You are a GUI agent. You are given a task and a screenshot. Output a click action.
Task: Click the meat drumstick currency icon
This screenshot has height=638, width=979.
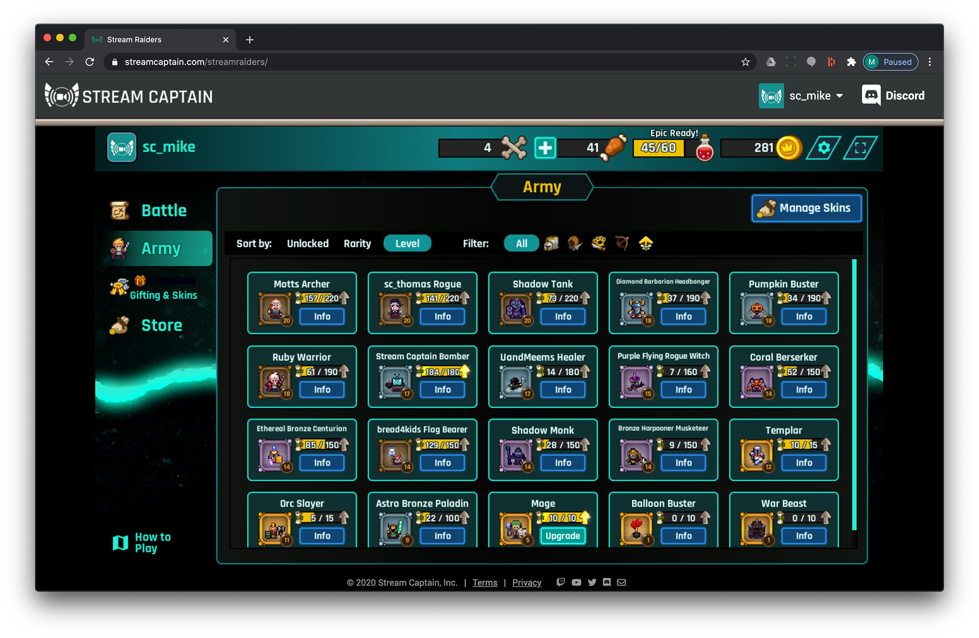click(x=613, y=148)
